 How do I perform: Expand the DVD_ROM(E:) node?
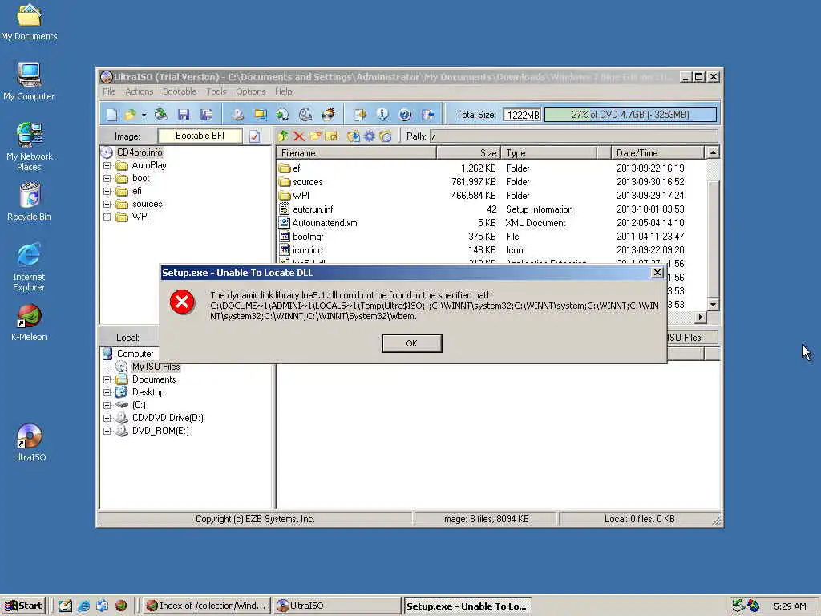click(107, 431)
